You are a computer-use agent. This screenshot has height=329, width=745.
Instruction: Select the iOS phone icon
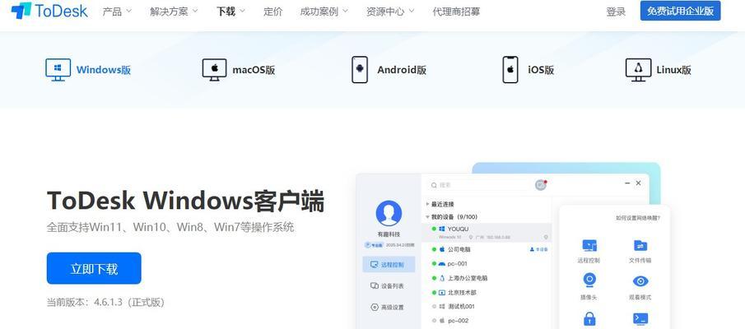pos(510,70)
